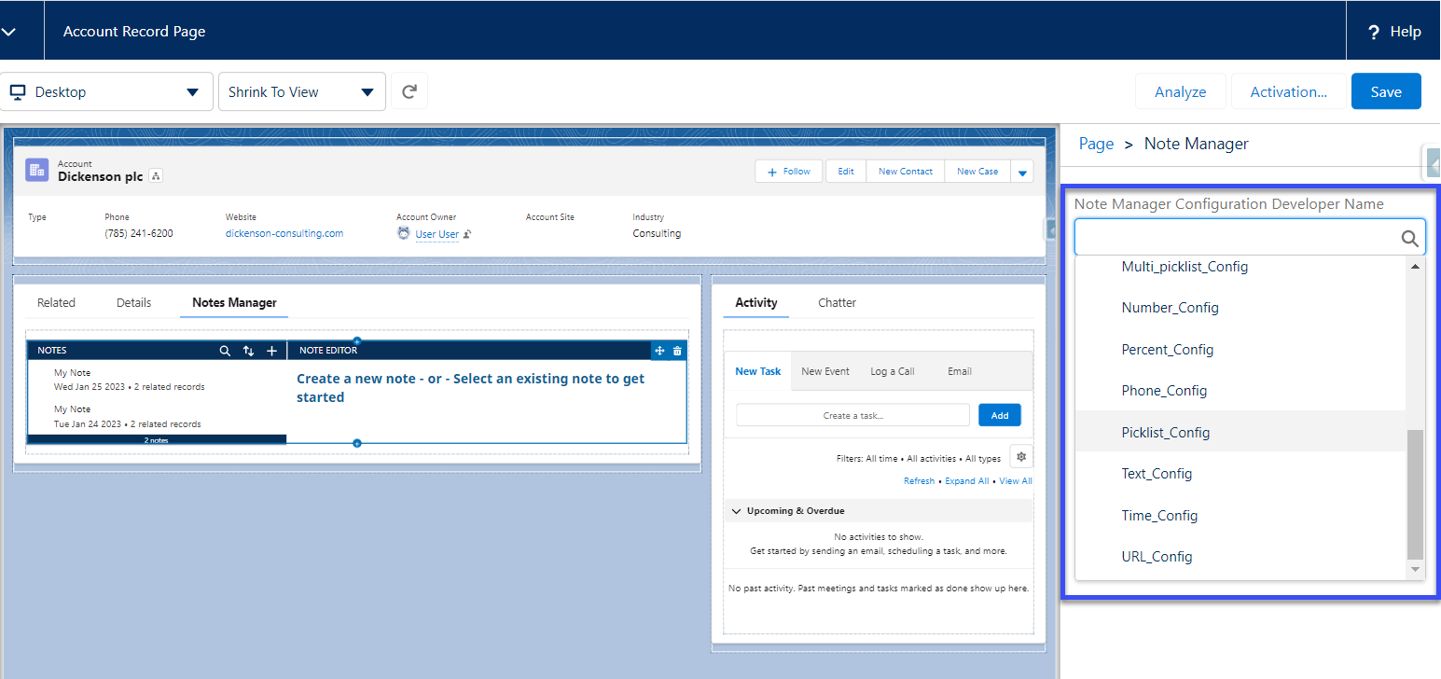Click Page in the breadcrumb trail
The width and height of the screenshot is (1441, 679).
click(x=1096, y=143)
